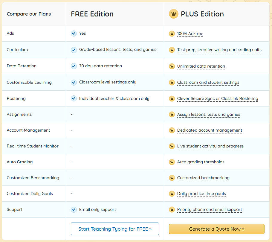Click Auto grading thresholds link
The width and height of the screenshot is (272, 242).
[x=201, y=162]
